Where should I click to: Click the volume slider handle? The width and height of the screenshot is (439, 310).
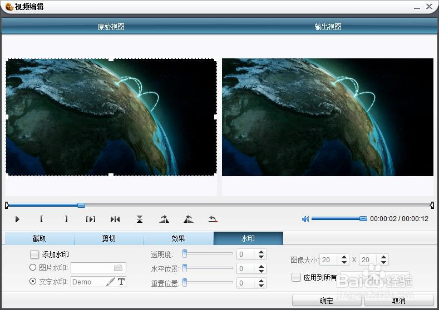[363, 218]
